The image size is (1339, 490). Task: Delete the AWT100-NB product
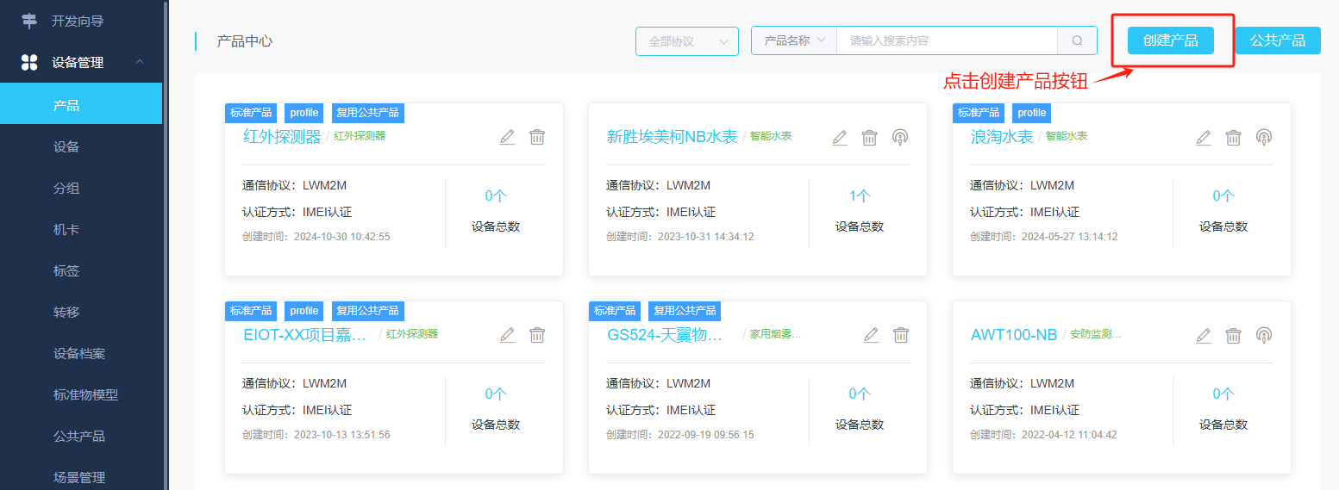pyautogui.click(x=1234, y=335)
